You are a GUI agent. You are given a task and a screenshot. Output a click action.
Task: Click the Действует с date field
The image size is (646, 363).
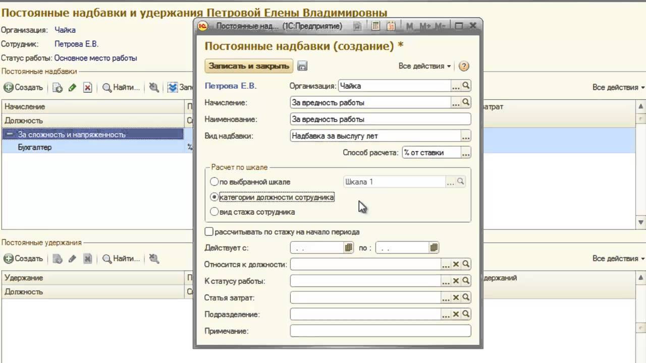coord(317,248)
